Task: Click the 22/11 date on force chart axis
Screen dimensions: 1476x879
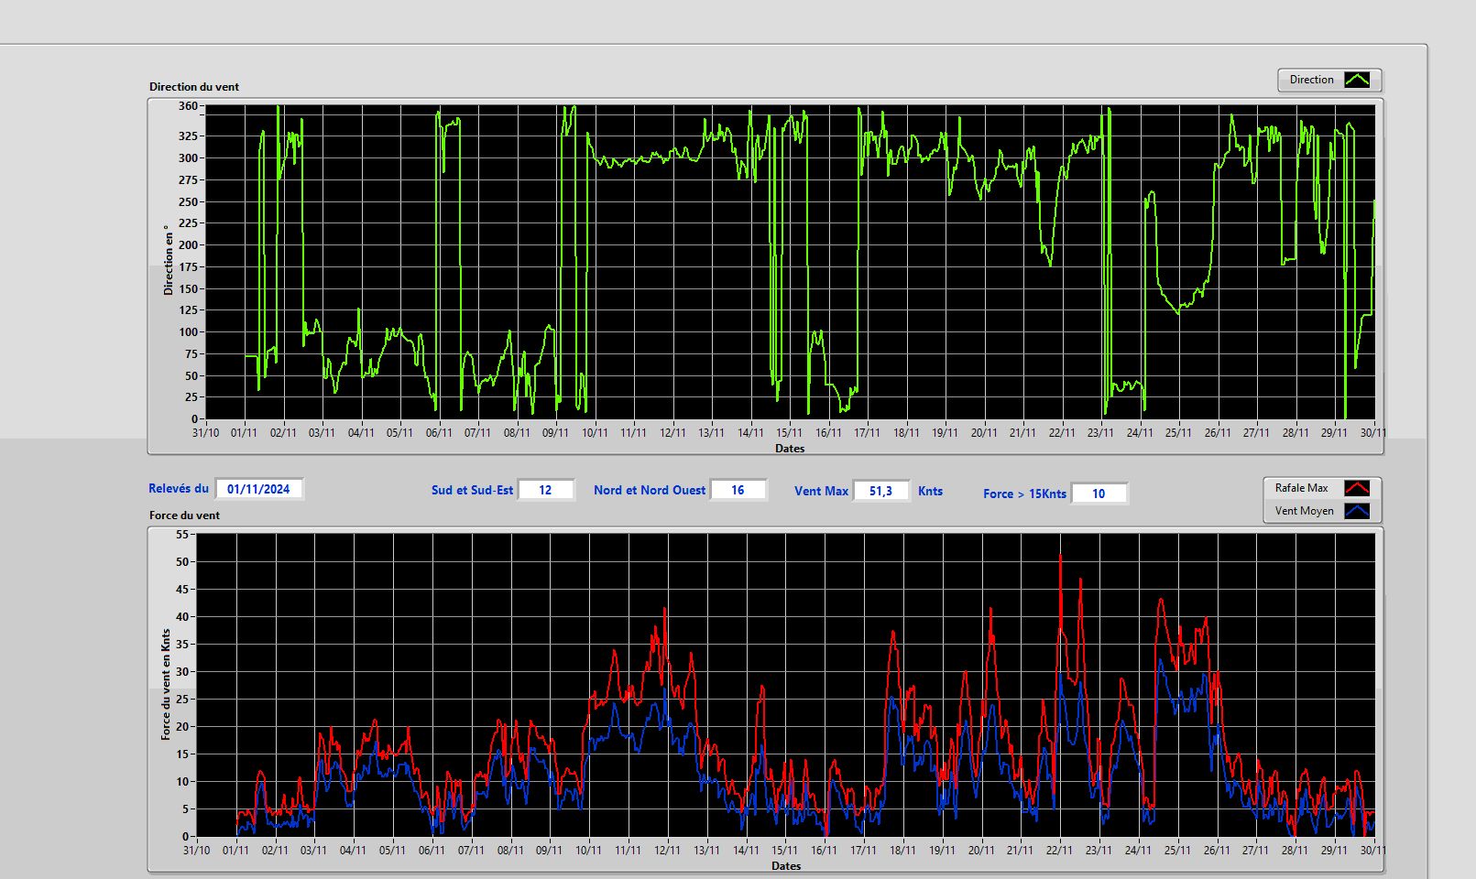Action: tap(1059, 851)
